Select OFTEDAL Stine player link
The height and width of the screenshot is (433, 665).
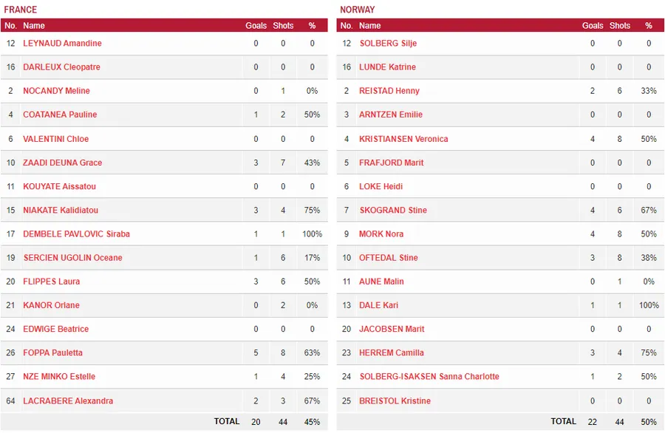point(389,258)
